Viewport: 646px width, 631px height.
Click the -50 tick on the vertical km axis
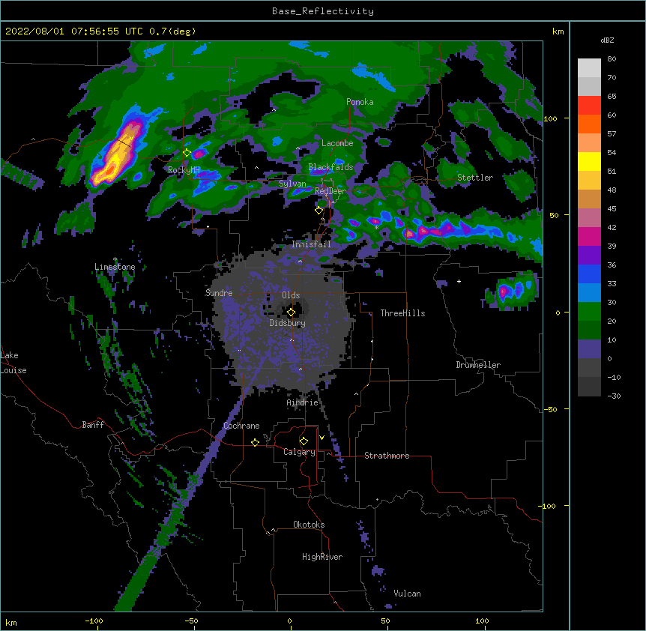point(550,409)
